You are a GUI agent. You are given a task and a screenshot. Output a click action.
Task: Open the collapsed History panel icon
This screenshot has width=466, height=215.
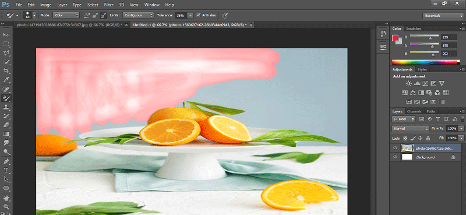pyautogui.click(x=383, y=34)
